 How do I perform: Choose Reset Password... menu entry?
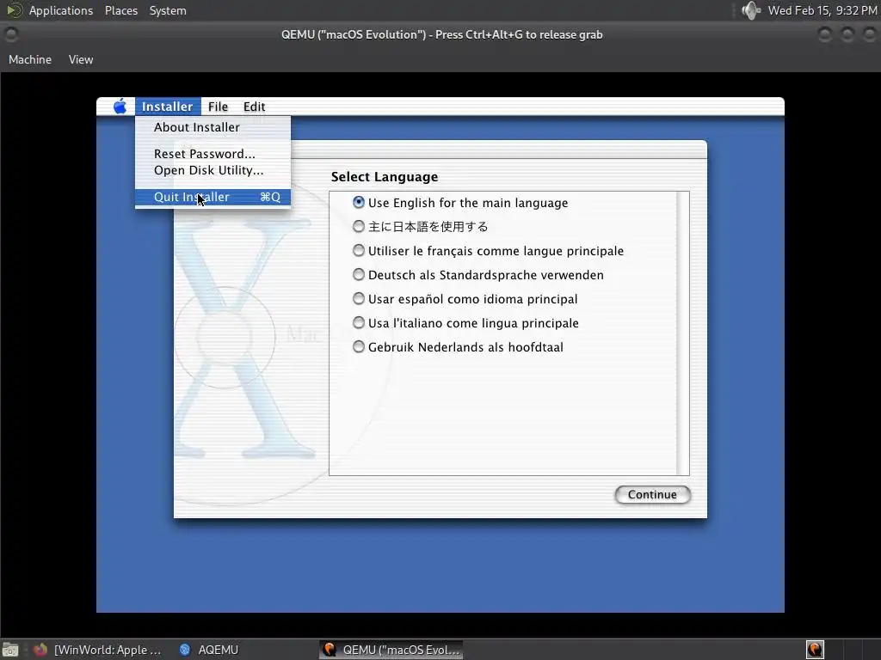(213, 154)
